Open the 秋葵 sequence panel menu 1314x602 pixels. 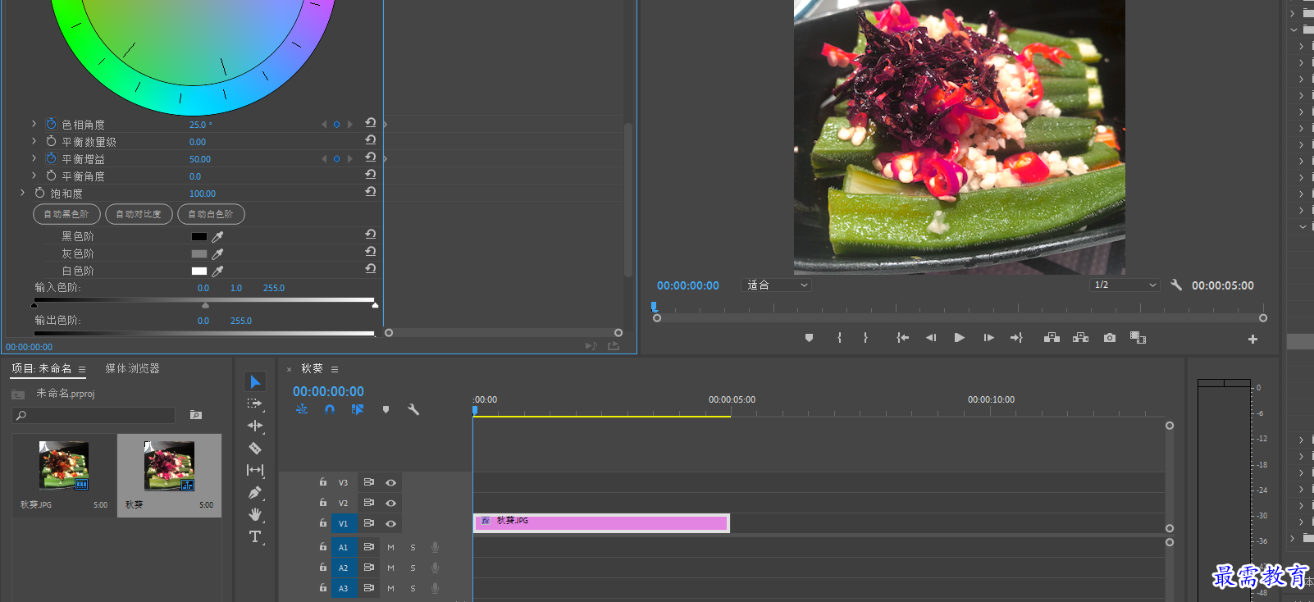pos(335,369)
